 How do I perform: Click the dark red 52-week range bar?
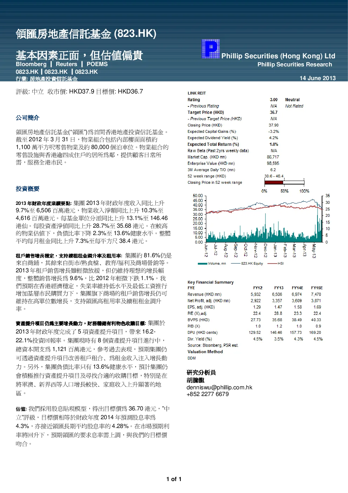point(274,182)
